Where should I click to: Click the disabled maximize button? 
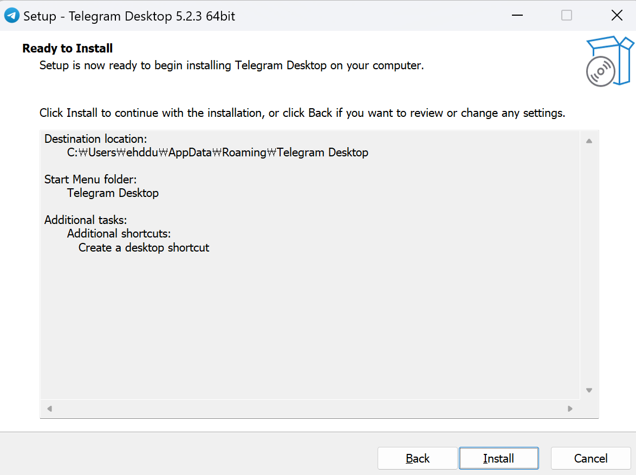(567, 15)
